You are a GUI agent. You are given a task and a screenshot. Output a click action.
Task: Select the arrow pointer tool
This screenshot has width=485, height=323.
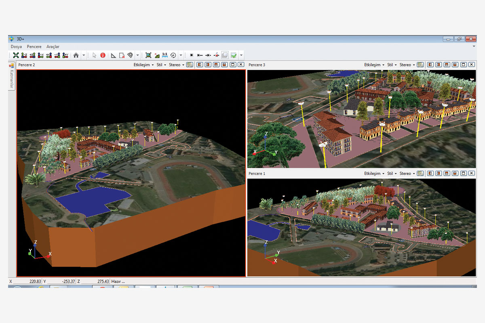pyautogui.click(x=94, y=55)
